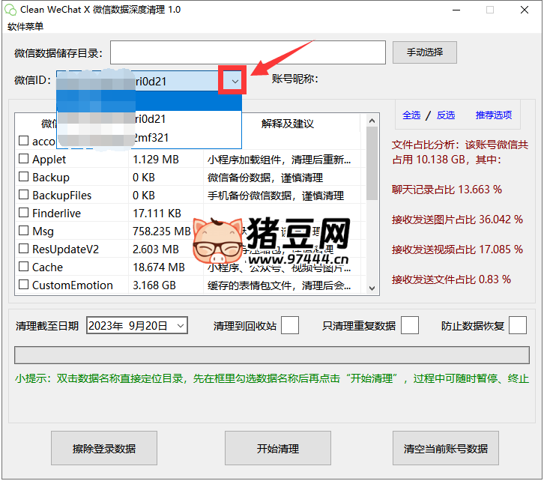The height and width of the screenshot is (481, 544).
Task: Enable the BackupFiles checkbox
Action: point(23,195)
